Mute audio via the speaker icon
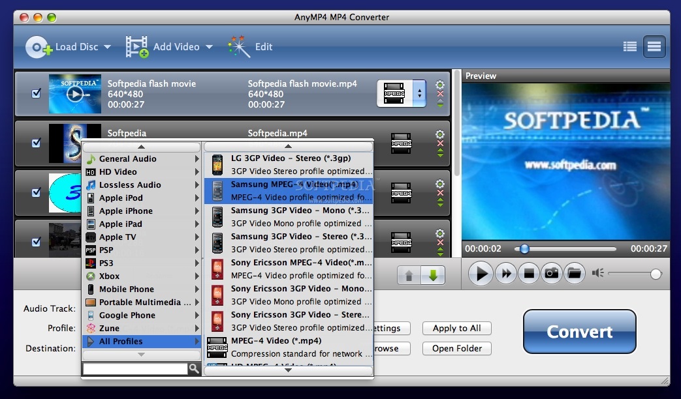The image size is (681, 399). coord(599,273)
